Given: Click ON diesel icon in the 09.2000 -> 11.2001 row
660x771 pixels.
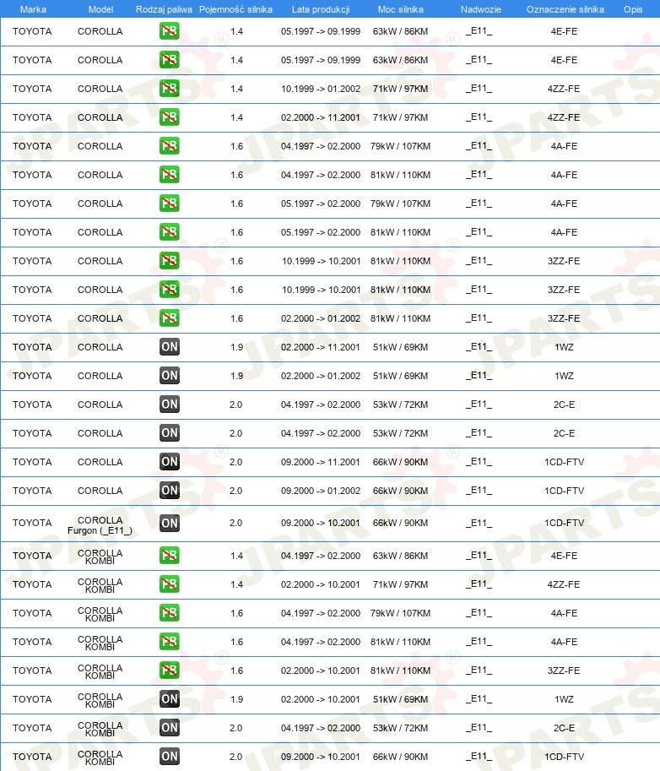Looking at the screenshot, I should tap(169, 462).
